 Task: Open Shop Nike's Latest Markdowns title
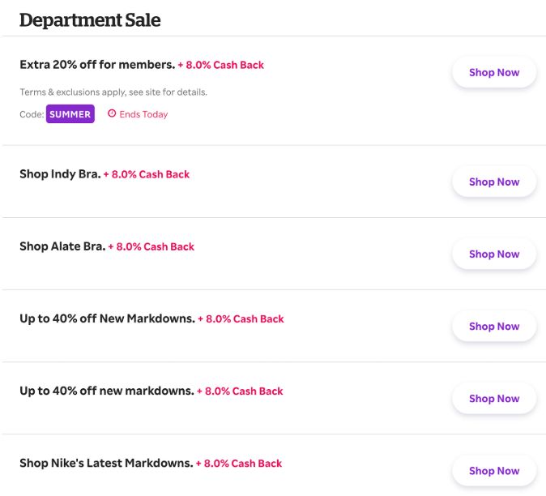[x=106, y=464]
